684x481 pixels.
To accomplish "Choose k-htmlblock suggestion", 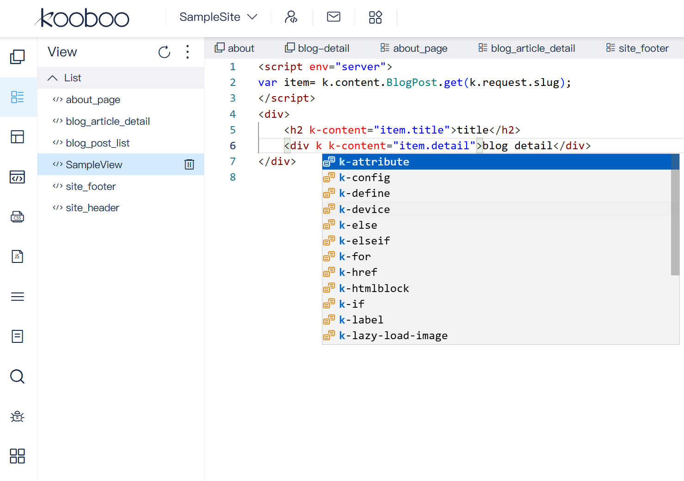I will click(x=497, y=288).
